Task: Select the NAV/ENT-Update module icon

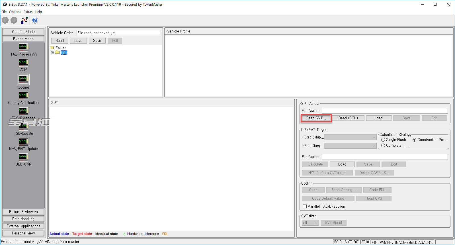Action: (x=23, y=142)
